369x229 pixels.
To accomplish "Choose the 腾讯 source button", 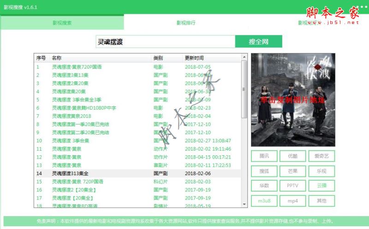I will coord(264,156).
